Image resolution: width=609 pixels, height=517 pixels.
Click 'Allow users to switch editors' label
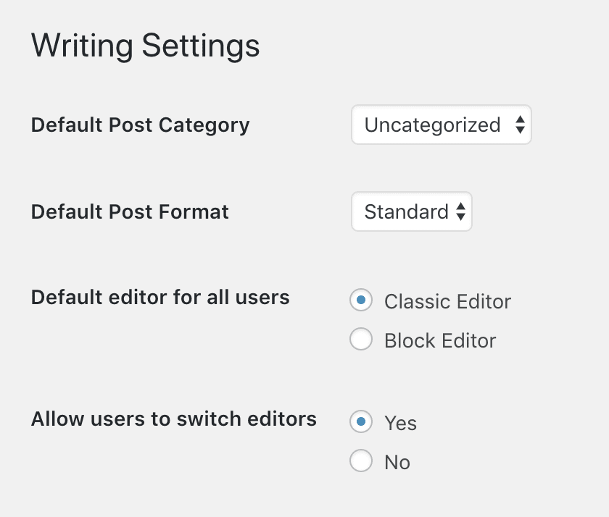click(173, 419)
